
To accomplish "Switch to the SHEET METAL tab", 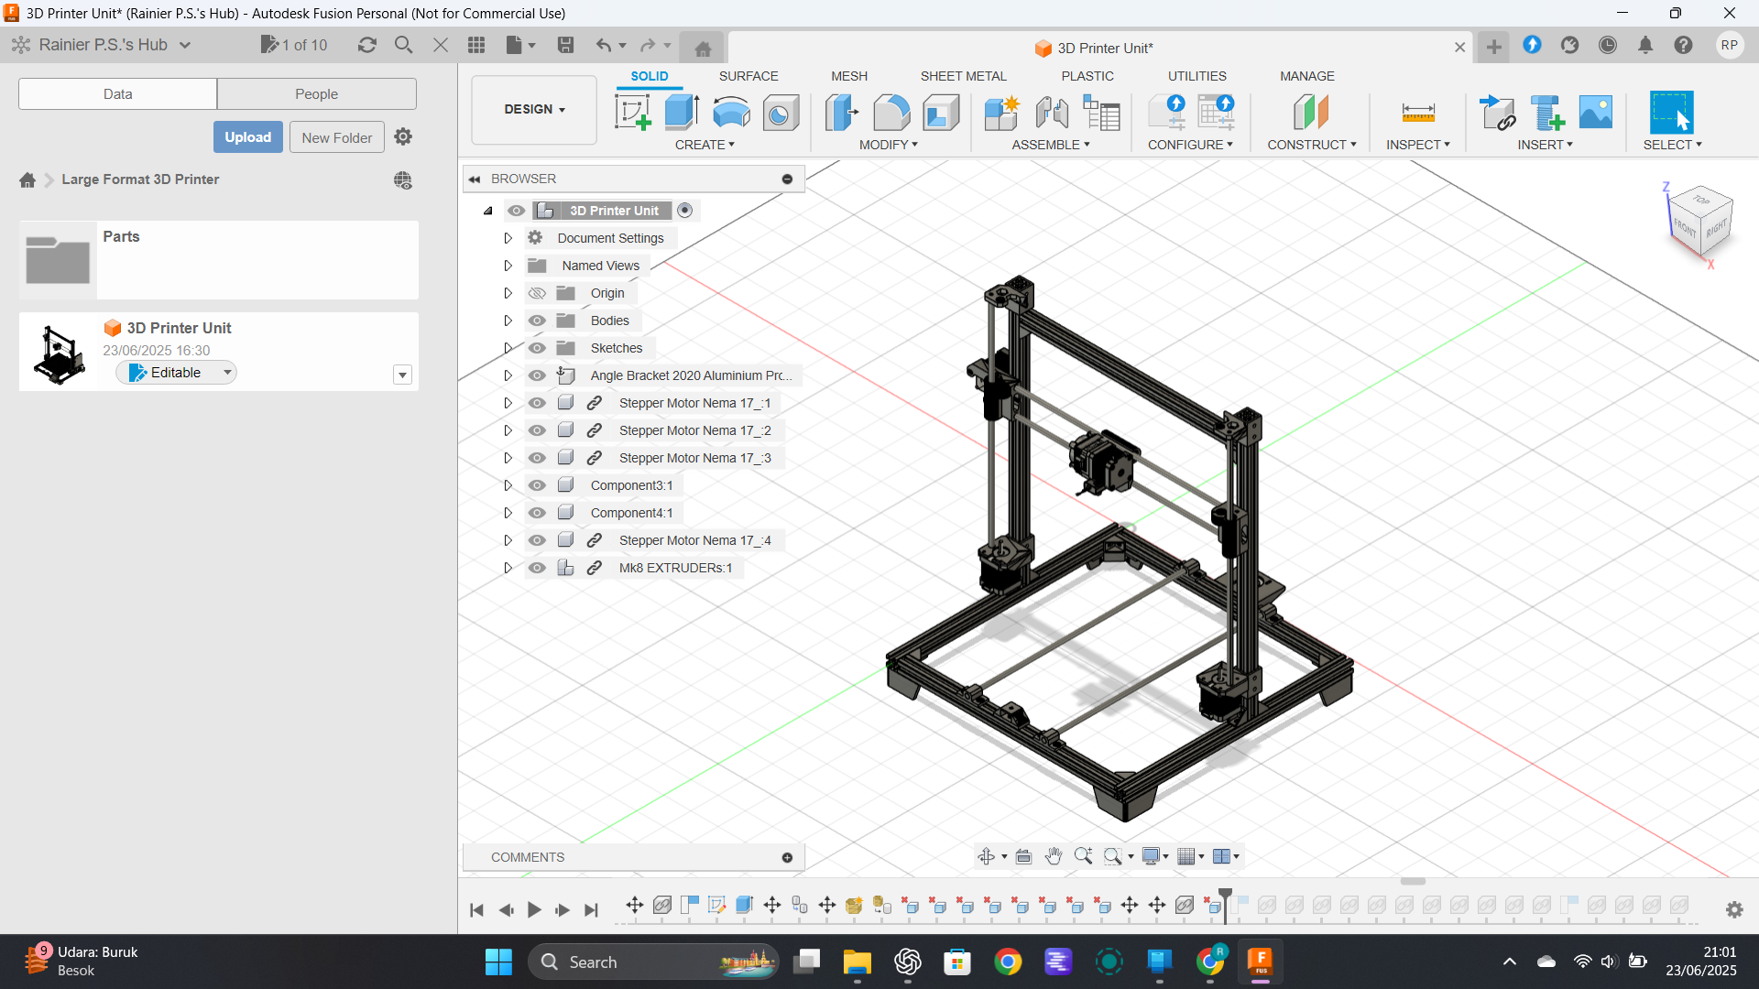I will [x=963, y=76].
